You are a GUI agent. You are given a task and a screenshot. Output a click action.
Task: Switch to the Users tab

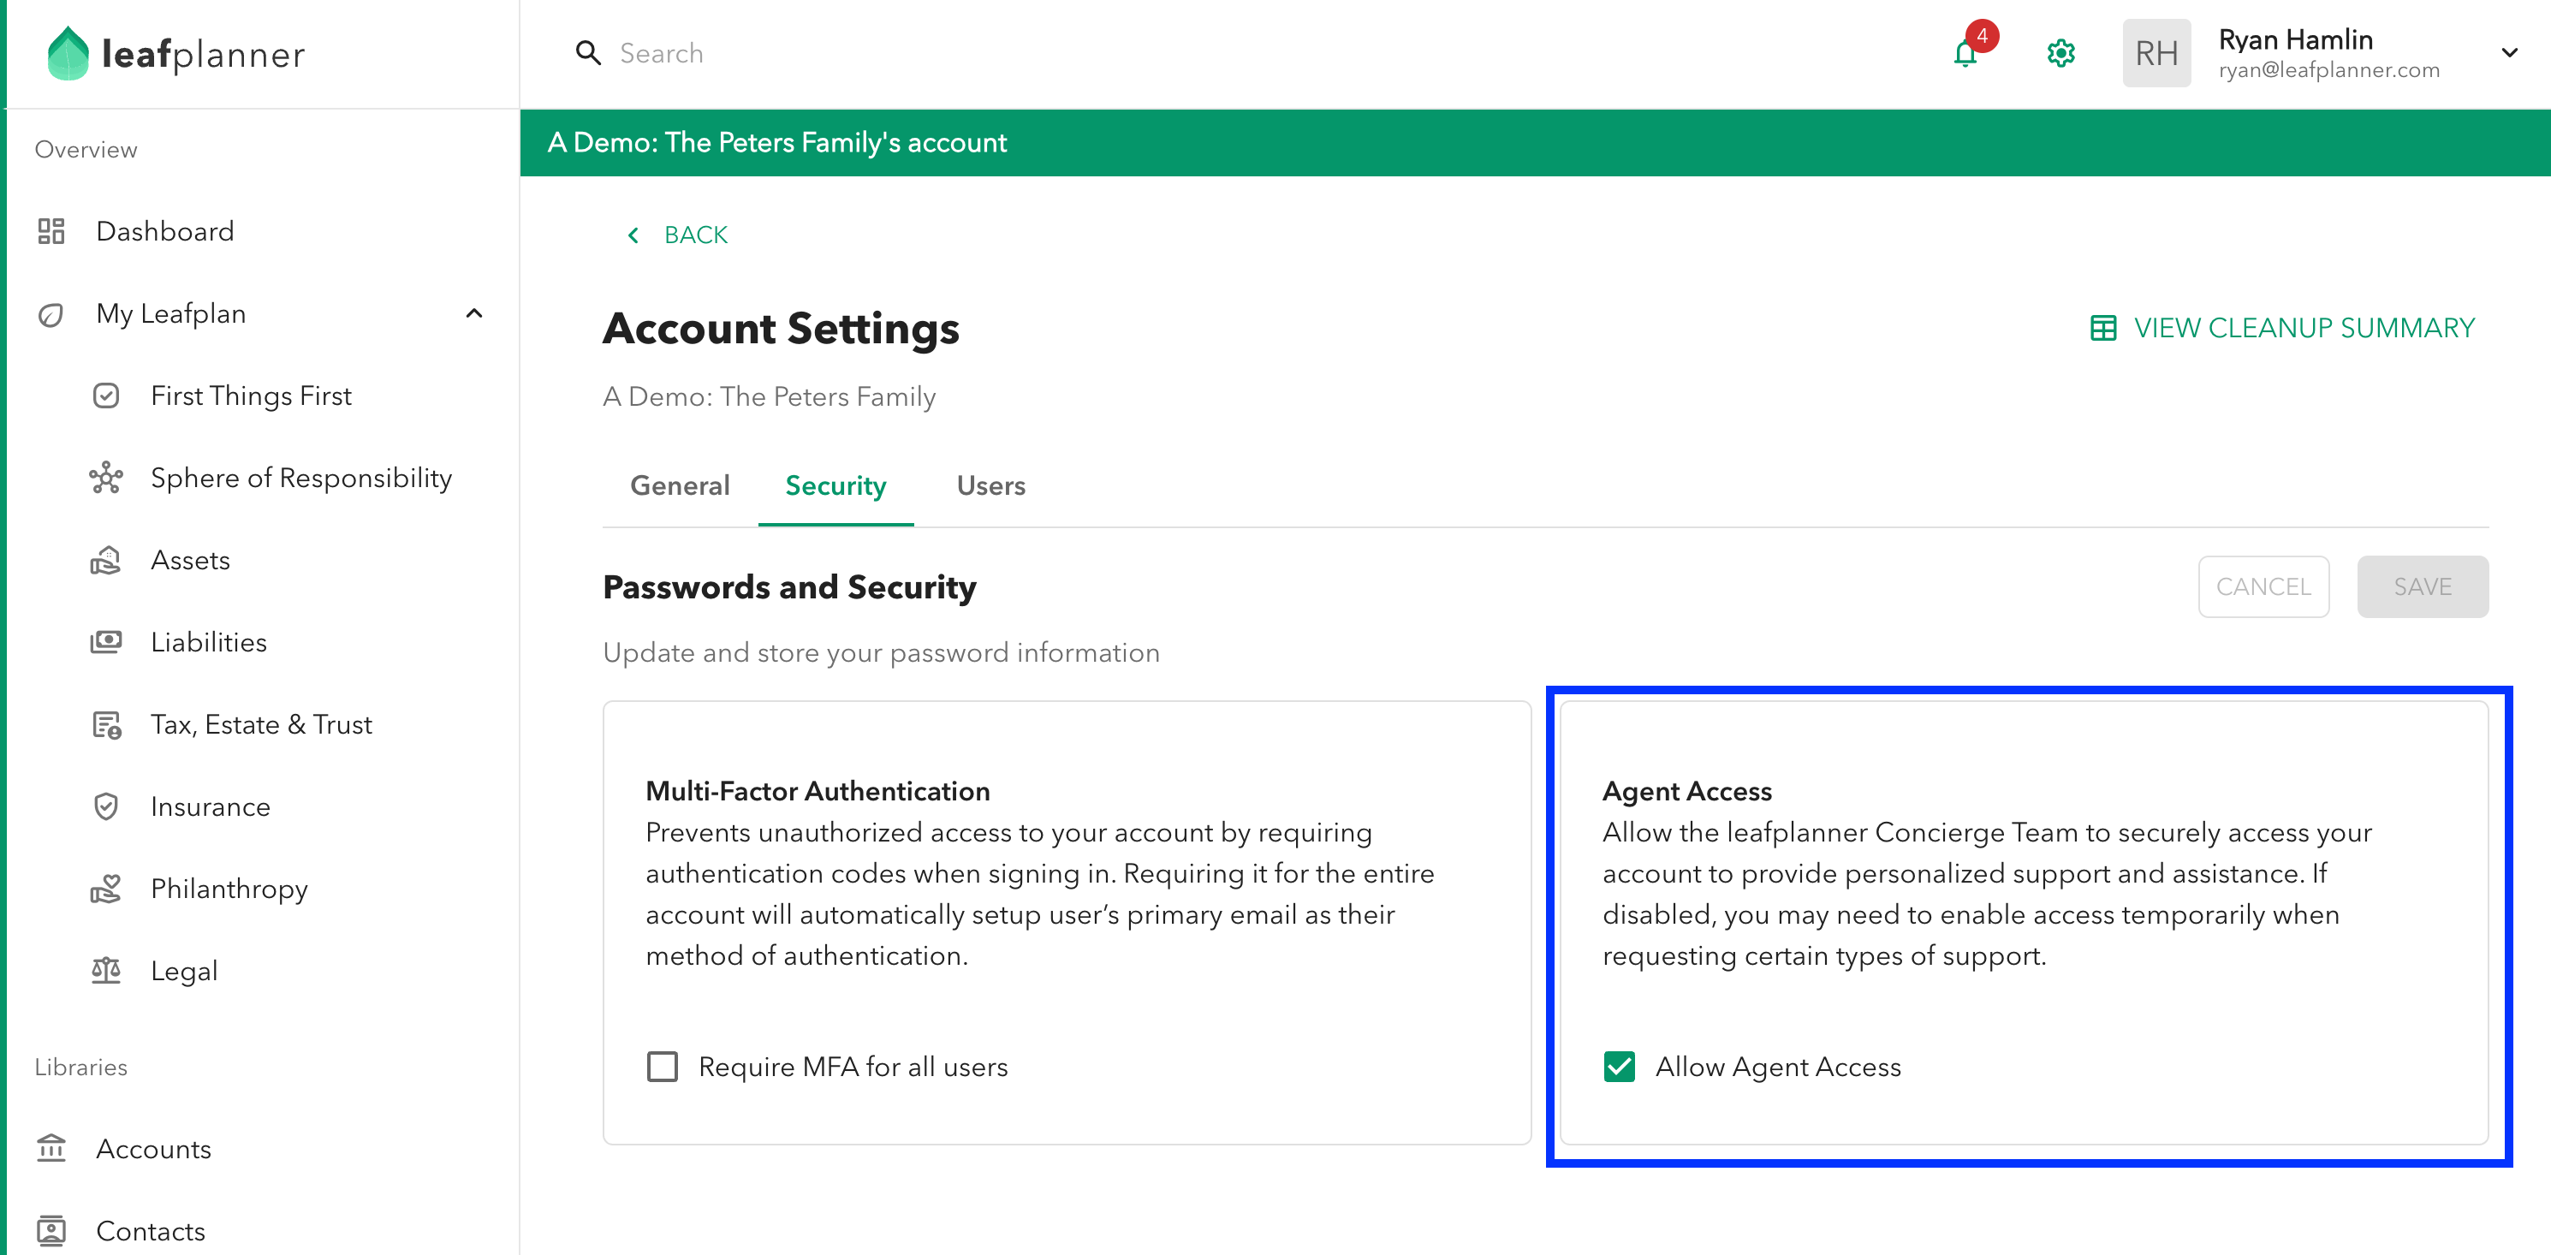(x=991, y=486)
